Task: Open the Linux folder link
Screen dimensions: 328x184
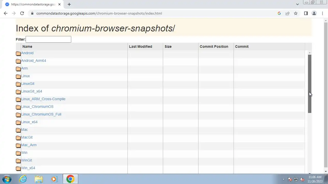Action: (25, 76)
